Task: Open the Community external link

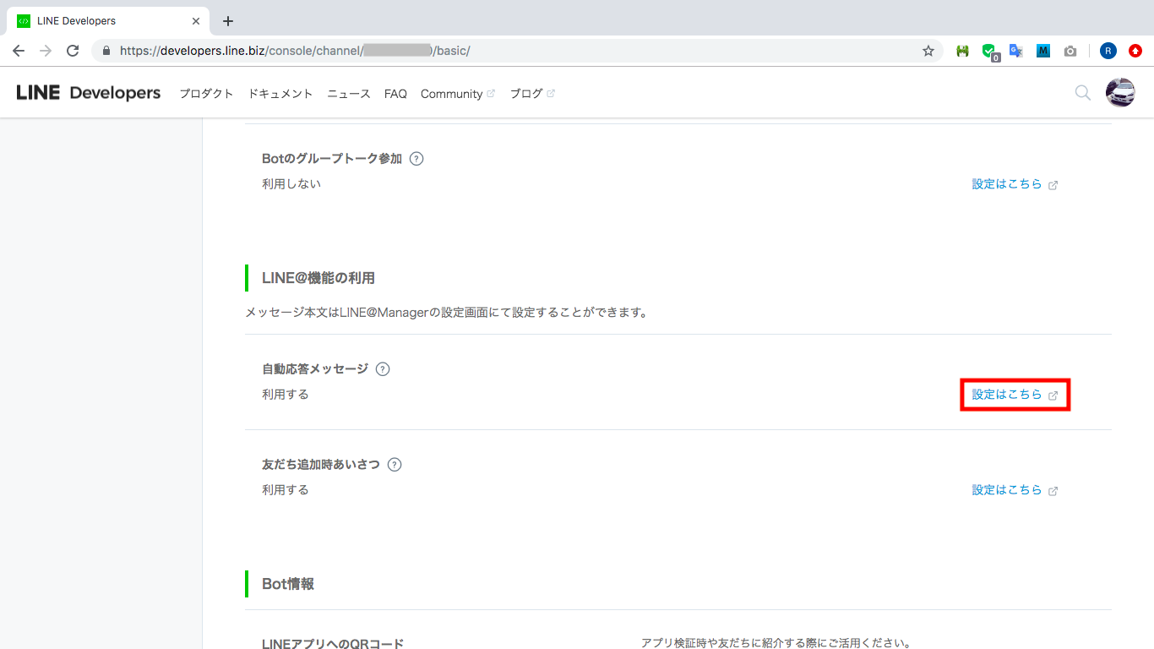Action: click(458, 94)
